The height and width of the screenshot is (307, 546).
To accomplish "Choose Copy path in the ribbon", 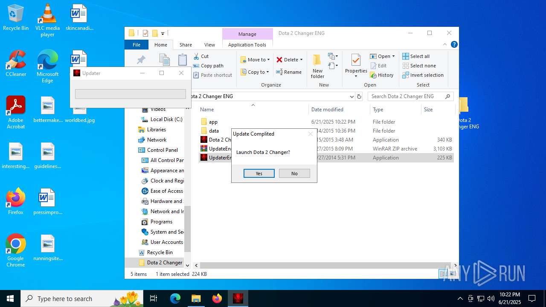I will coord(208,66).
